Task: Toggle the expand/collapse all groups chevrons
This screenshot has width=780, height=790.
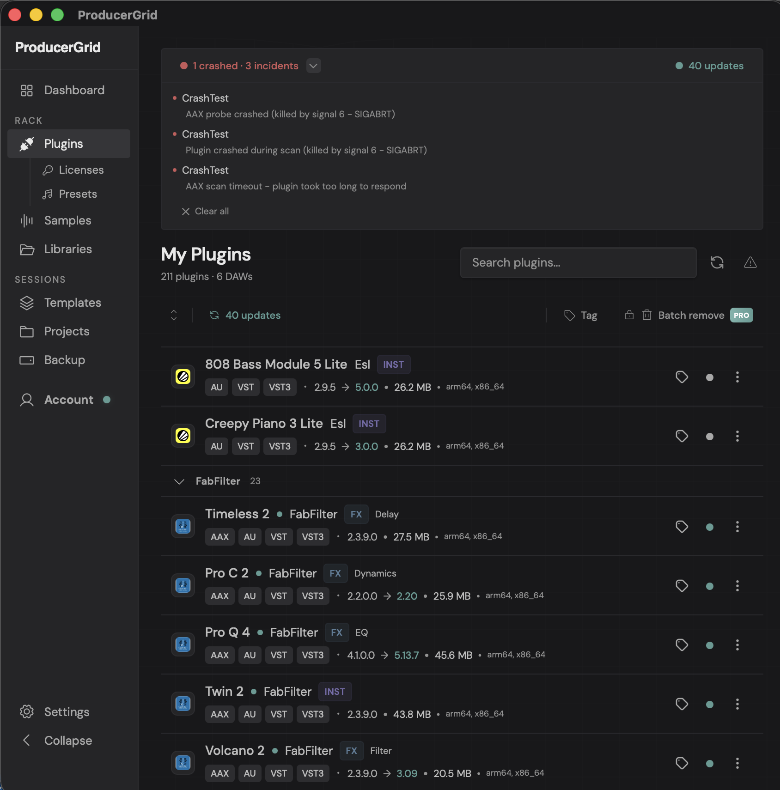Action: 174,315
